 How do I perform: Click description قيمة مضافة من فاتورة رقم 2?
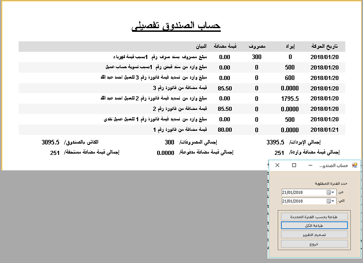click(180, 109)
